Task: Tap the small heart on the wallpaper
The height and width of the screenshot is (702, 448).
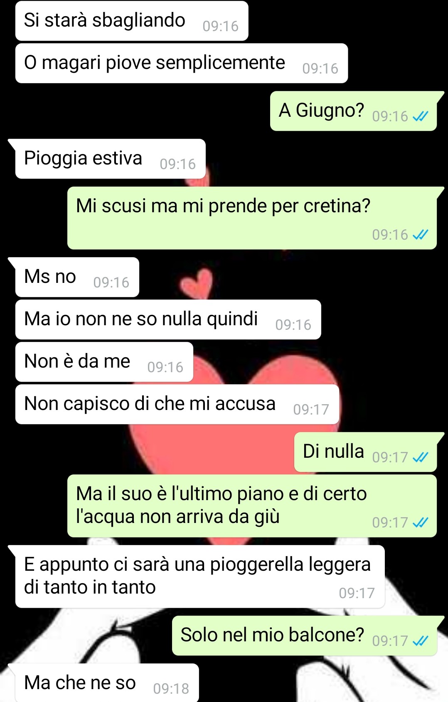Action: pyautogui.click(x=197, y=283)
